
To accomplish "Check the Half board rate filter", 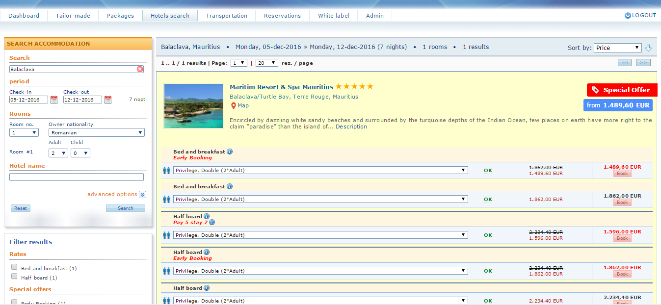I will tap(14, 277).
